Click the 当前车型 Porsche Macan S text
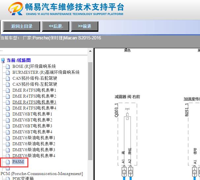The height and width of the screenshot is (180, 200). (50, 38)
